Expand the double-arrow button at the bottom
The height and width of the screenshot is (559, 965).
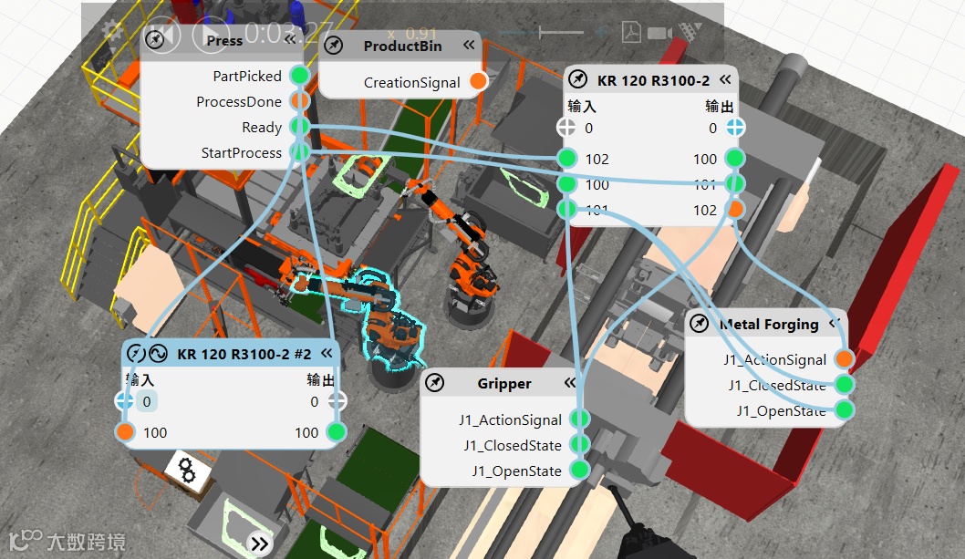pos(260,543)
